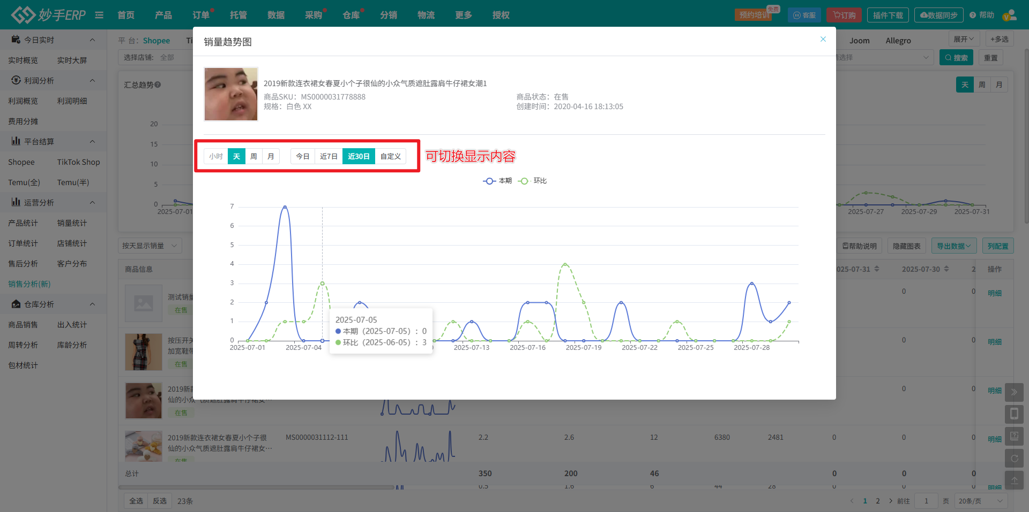Screen dimensions: 1029x512
Task: Click the 全选 button at bottom
Action: 136,501
